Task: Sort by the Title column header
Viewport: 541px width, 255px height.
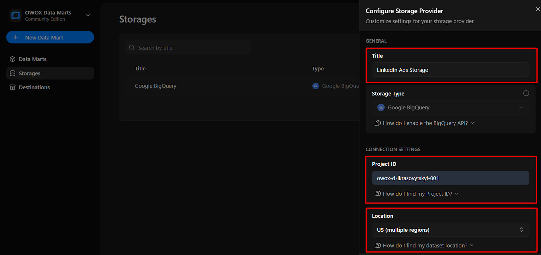Action: [140, 69]
